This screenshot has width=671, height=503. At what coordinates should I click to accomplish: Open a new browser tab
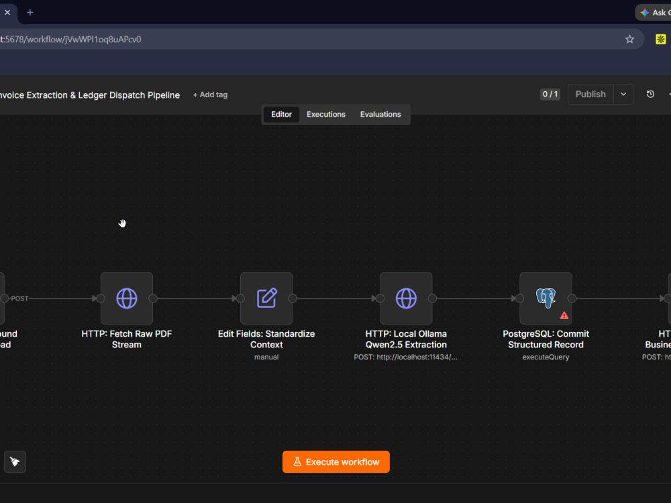[x=30, y=12]
